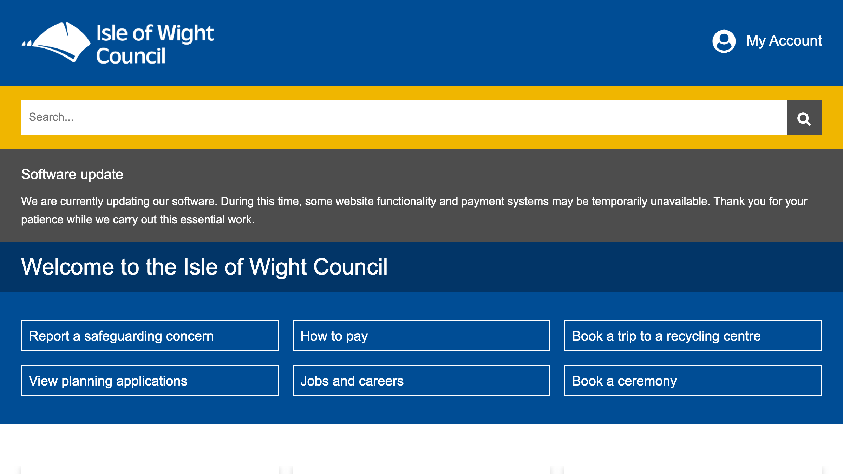Choose "View planning applications"
Viewport: 843px width, 474px height.
[150, 381]
